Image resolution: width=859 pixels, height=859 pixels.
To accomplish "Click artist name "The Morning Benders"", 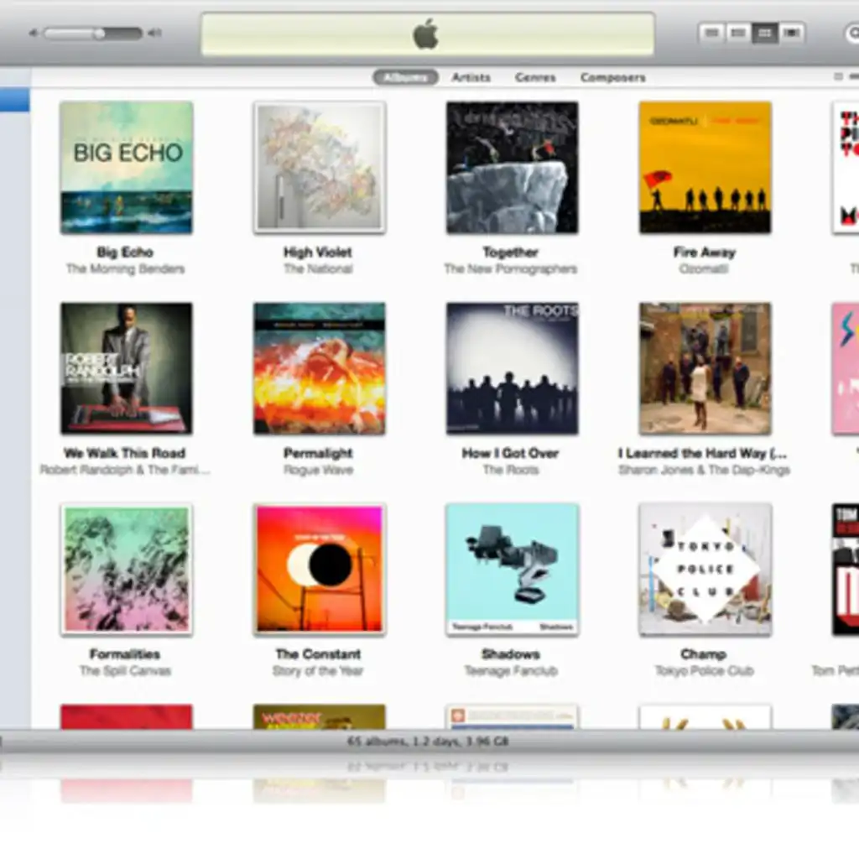I will tap(126, 269).
